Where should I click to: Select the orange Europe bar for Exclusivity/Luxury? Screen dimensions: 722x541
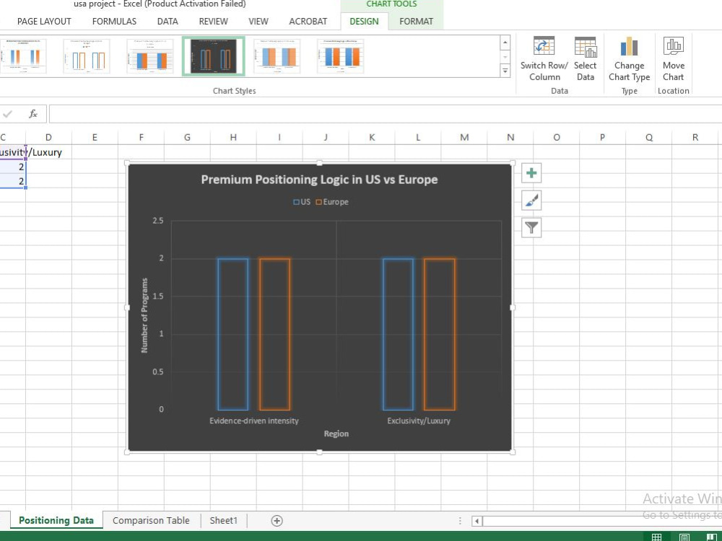pos(440,334)
